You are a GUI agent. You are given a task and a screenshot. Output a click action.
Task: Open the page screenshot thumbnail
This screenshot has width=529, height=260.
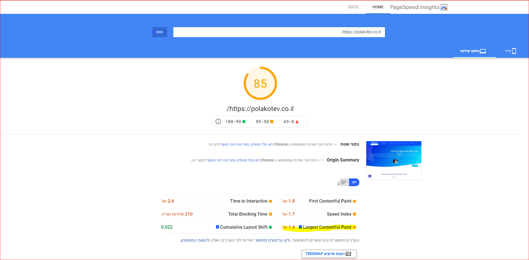[x=394, y=160]
